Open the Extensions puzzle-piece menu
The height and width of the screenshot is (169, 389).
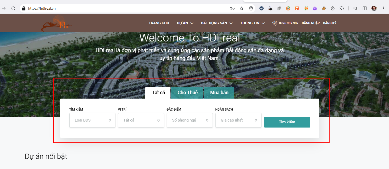[x=342, y=8]
